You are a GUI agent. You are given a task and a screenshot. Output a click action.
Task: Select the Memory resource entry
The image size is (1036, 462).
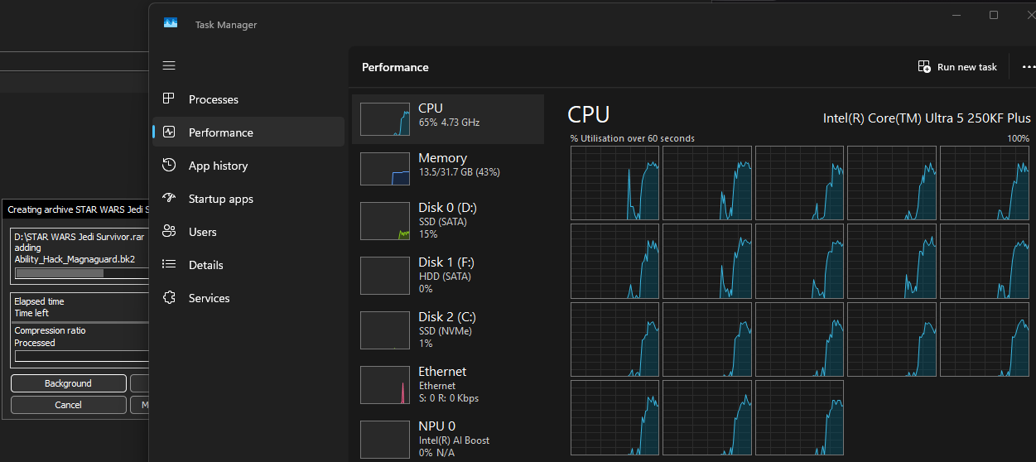(448, 169)
